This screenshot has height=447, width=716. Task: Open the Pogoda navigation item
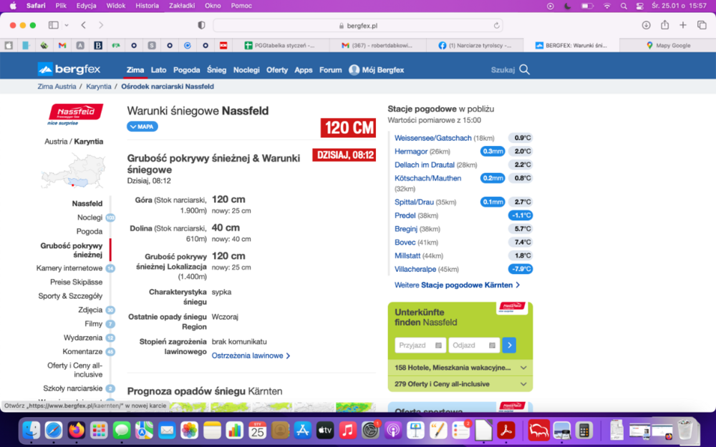[x=186, y=70]
